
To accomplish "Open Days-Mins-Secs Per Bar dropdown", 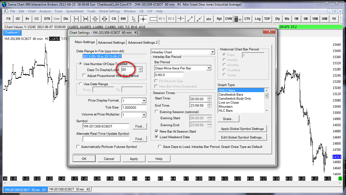I will (209, 68).
